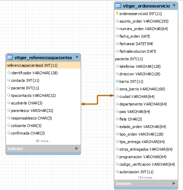Collapse the vtiger_ordenesservicio table via its header arrow

click(174, 5)
